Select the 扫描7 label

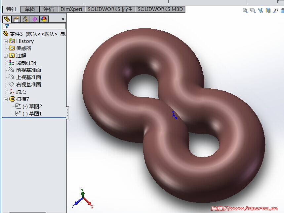[x=22, y=99]
